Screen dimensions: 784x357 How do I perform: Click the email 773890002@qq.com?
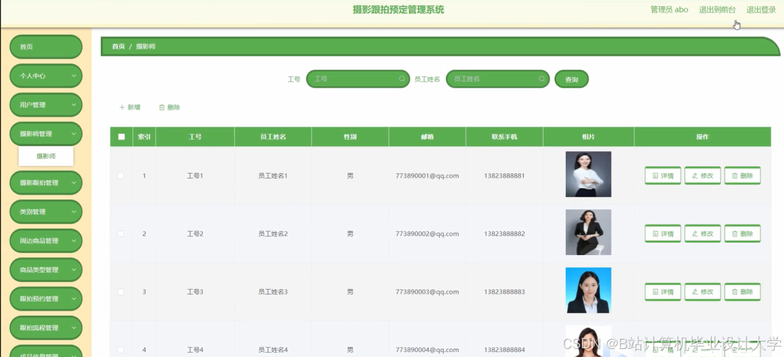pyautogui.click(x=427, y=234)
